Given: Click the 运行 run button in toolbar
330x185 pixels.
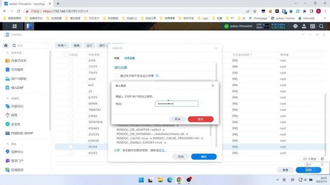Looking at the screenshot, I should click(x=89, y=46).
